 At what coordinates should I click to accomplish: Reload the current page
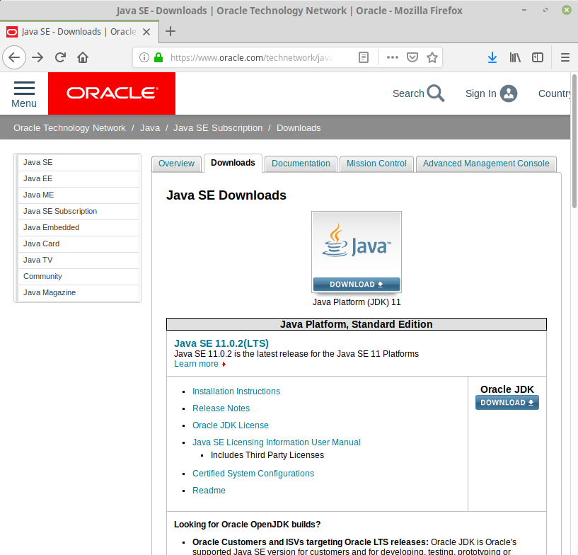(60, 57)
